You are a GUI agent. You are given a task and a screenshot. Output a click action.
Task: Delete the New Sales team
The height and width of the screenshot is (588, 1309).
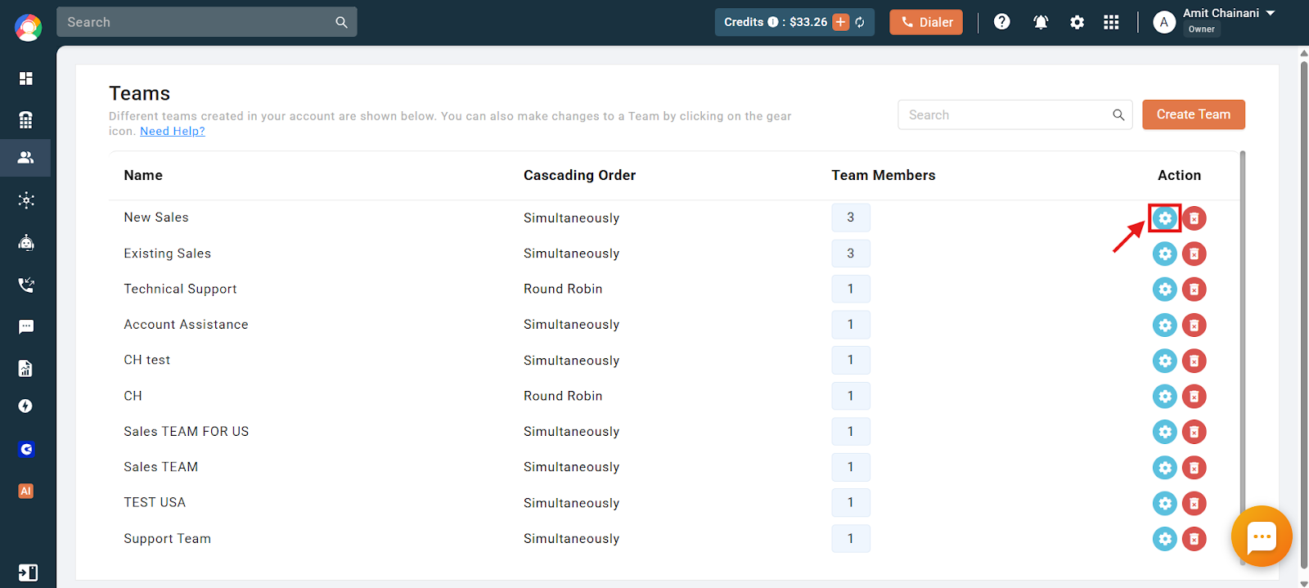click(1194, 218)
